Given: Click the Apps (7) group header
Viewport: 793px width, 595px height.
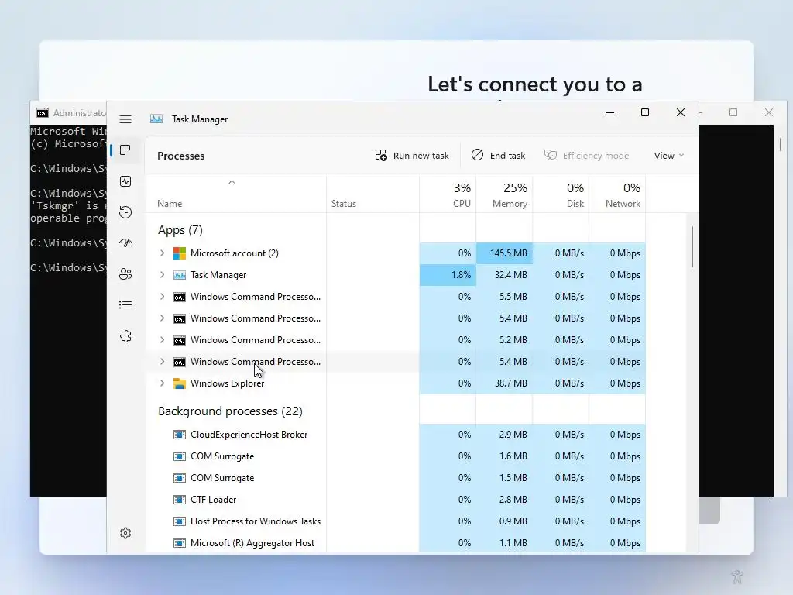Looking at the screenshot, I should point(180,230).
